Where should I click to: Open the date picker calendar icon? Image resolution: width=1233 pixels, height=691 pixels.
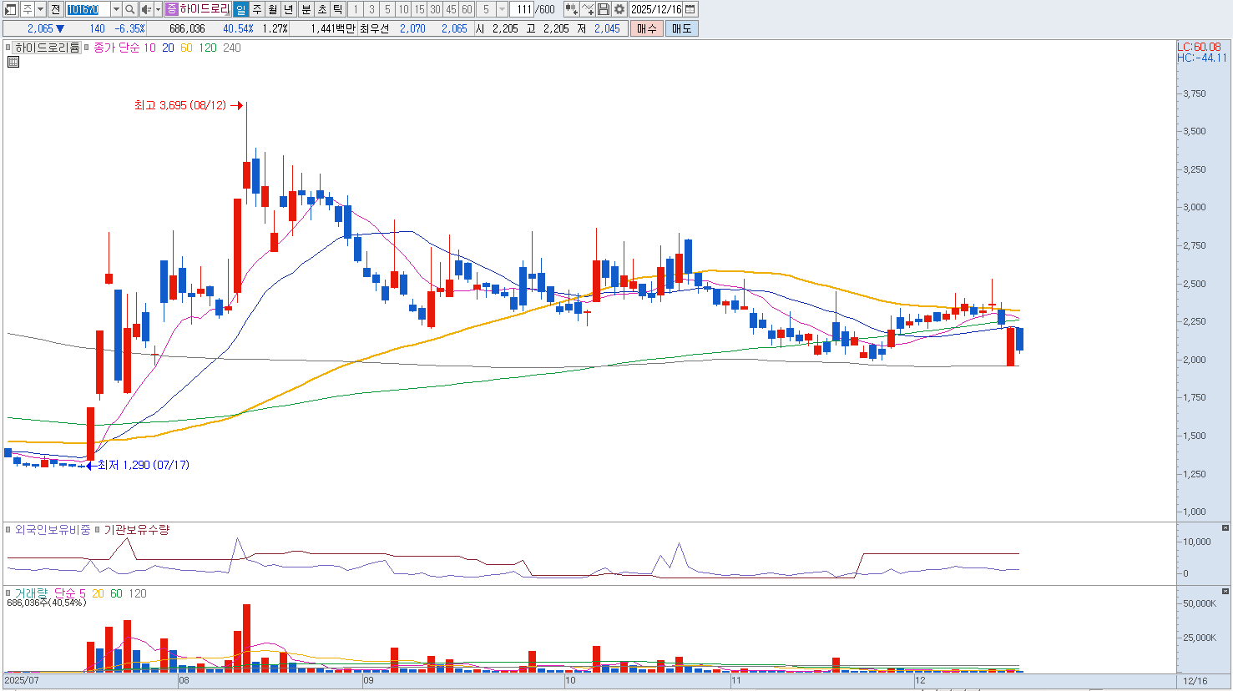tap(690, 9)
